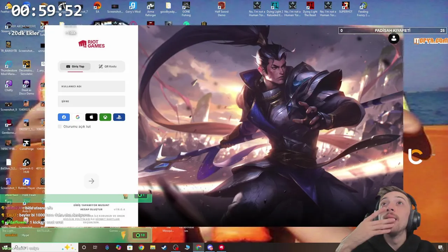Open Discord from the taskbar
Image resolution: width=448 pixels, height=252 pixels.
pos(210,247)
